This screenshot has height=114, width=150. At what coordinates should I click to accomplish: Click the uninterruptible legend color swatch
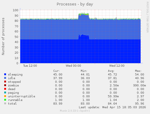pos(5,96)
